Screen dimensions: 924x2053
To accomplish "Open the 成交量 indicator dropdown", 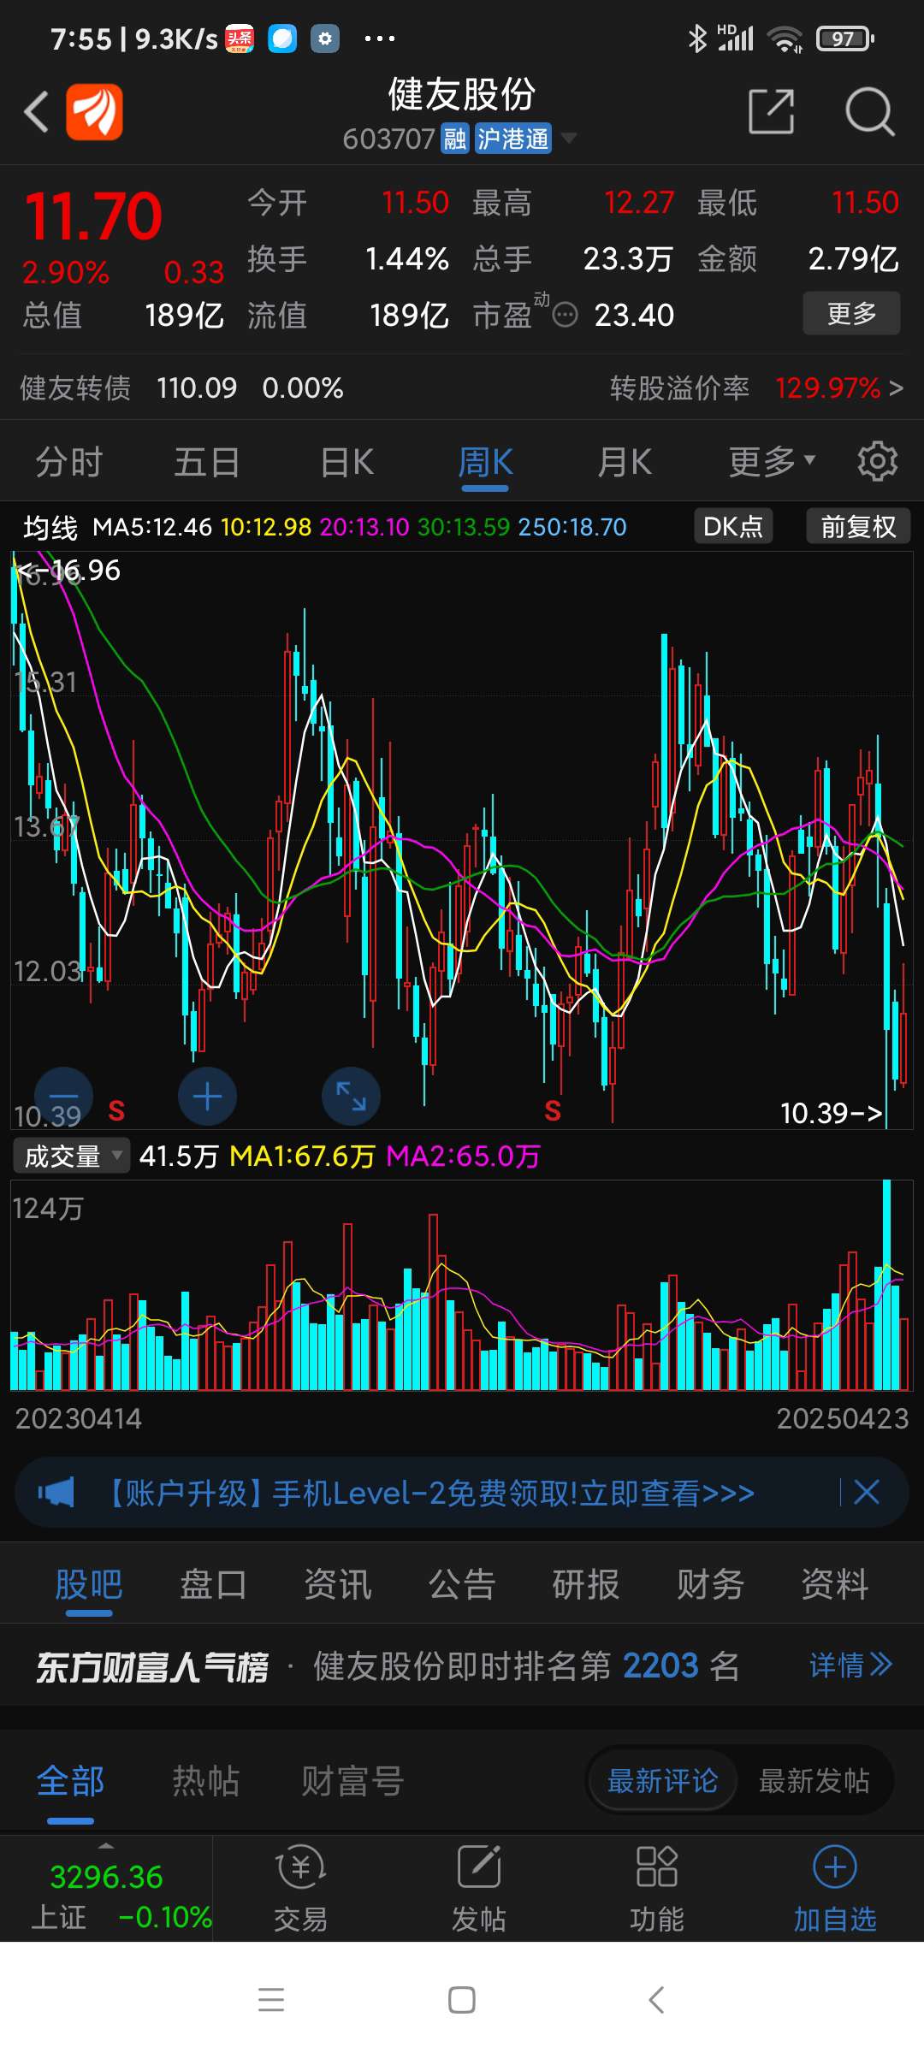I will click(x=71, y=1156).
